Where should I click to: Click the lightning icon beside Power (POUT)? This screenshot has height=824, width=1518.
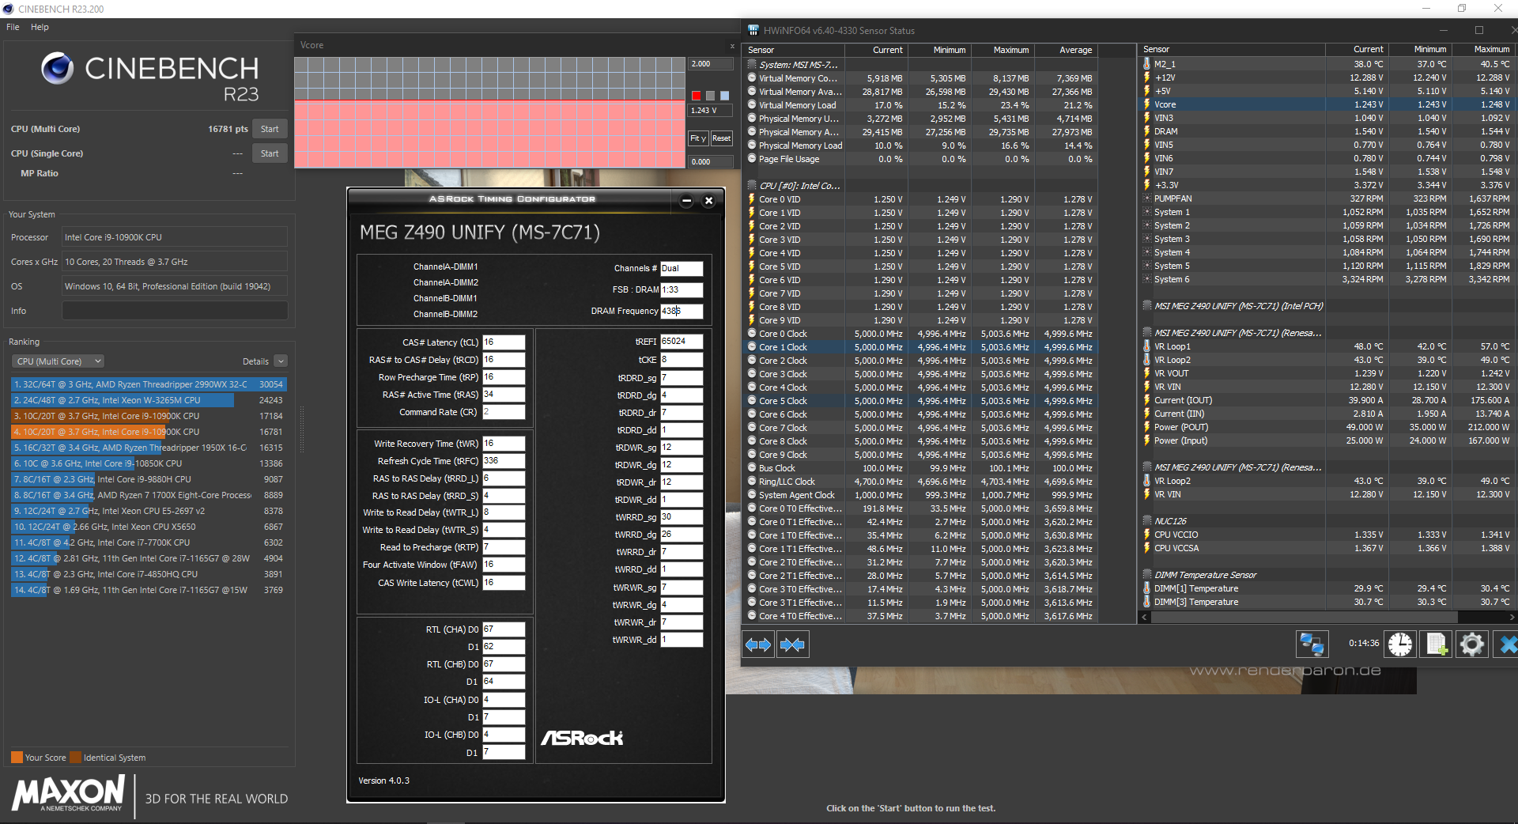[1146, 427]
